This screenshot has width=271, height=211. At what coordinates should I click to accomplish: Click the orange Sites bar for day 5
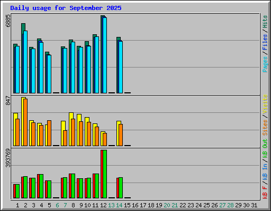(49, 133)
